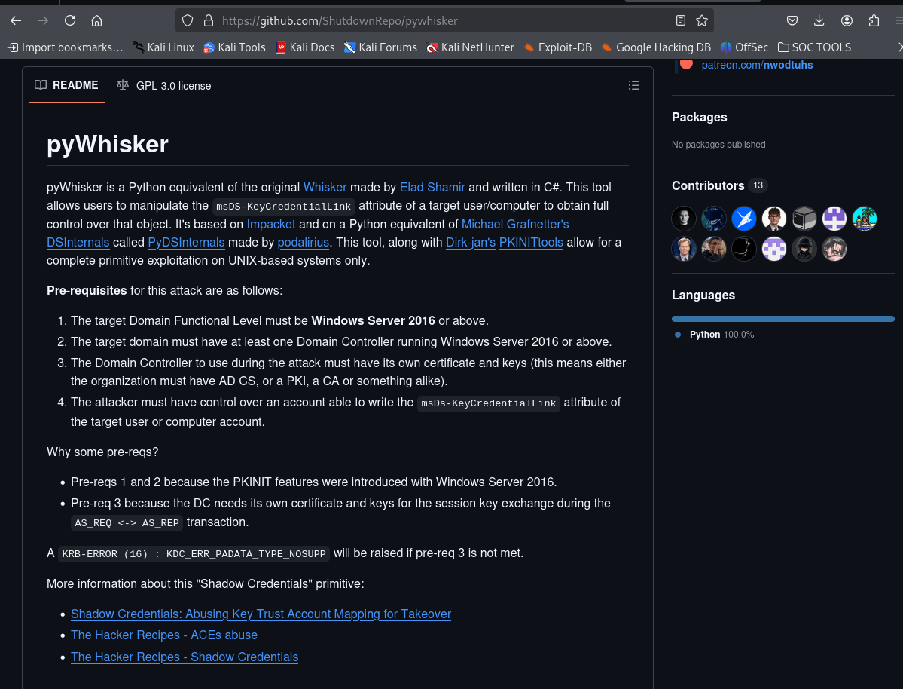Screen dimensions: 903x689
Task: Reload the current page
Action: click(x=70, y=21)
